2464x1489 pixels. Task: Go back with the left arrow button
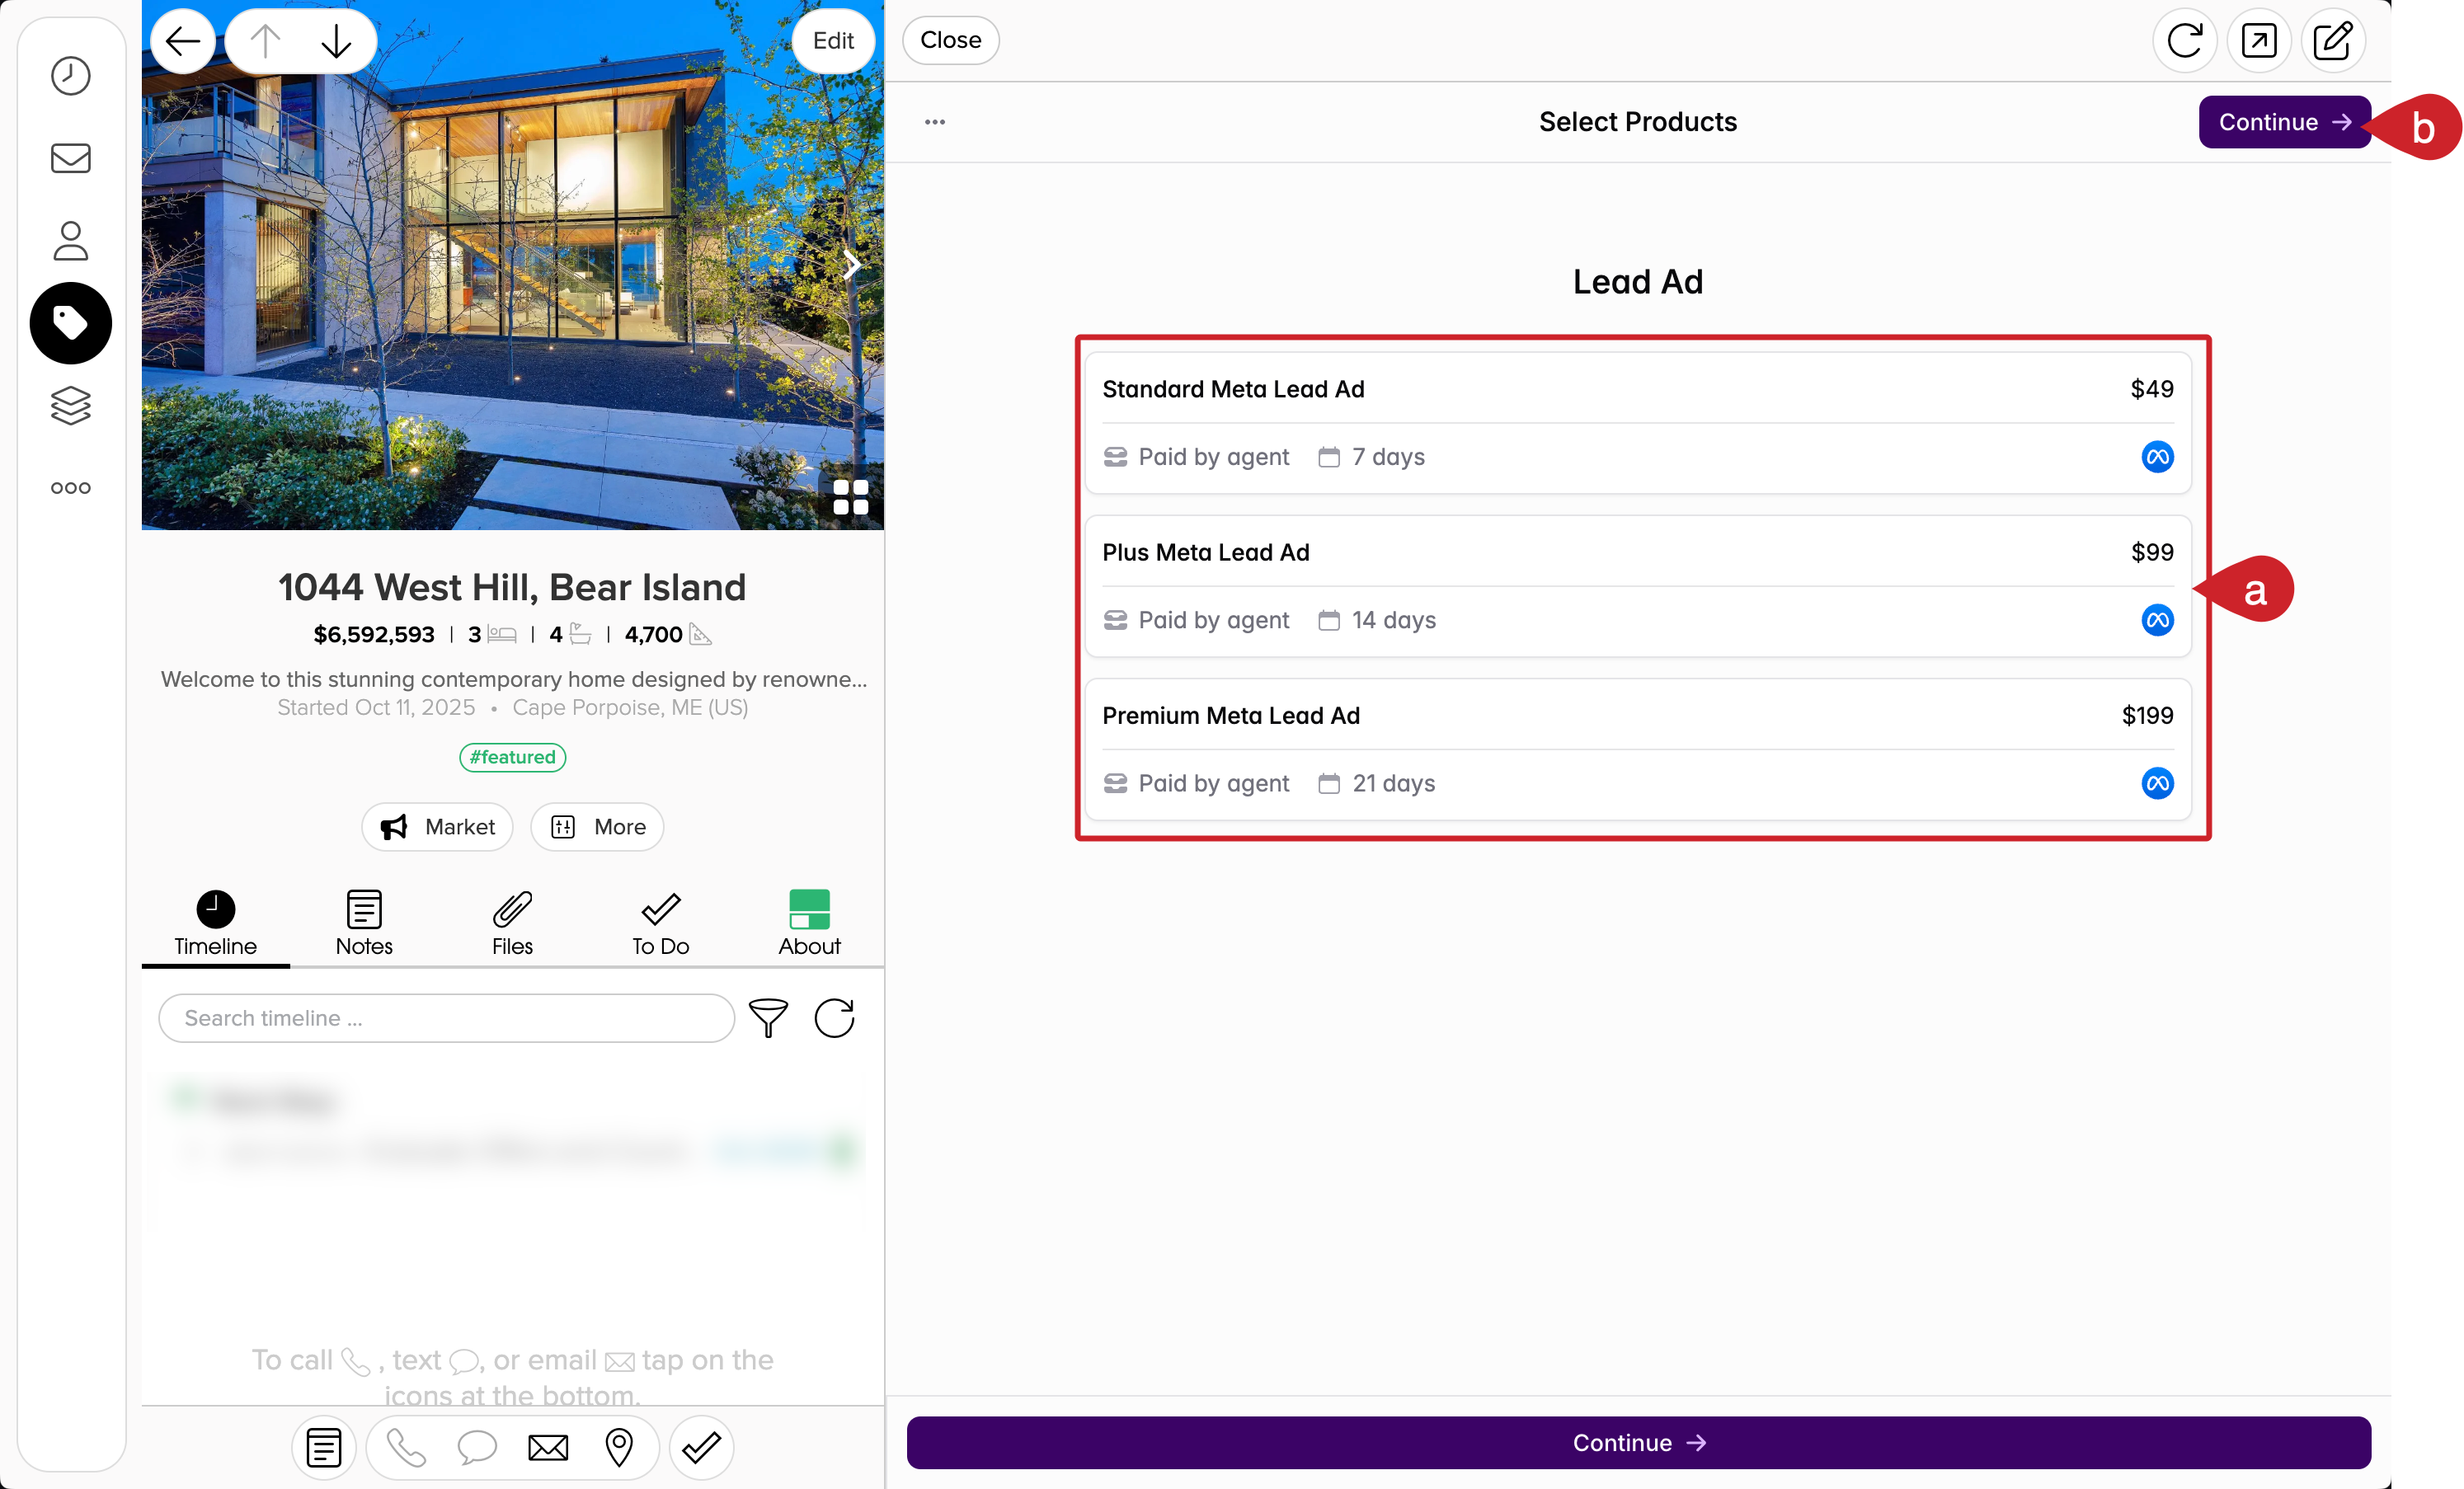click(183, 41)
